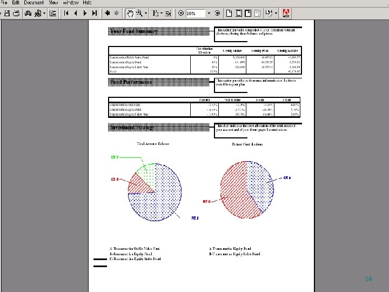Set view to Actual Size
This screenshot has height=292, width=389.
(229, 13)
